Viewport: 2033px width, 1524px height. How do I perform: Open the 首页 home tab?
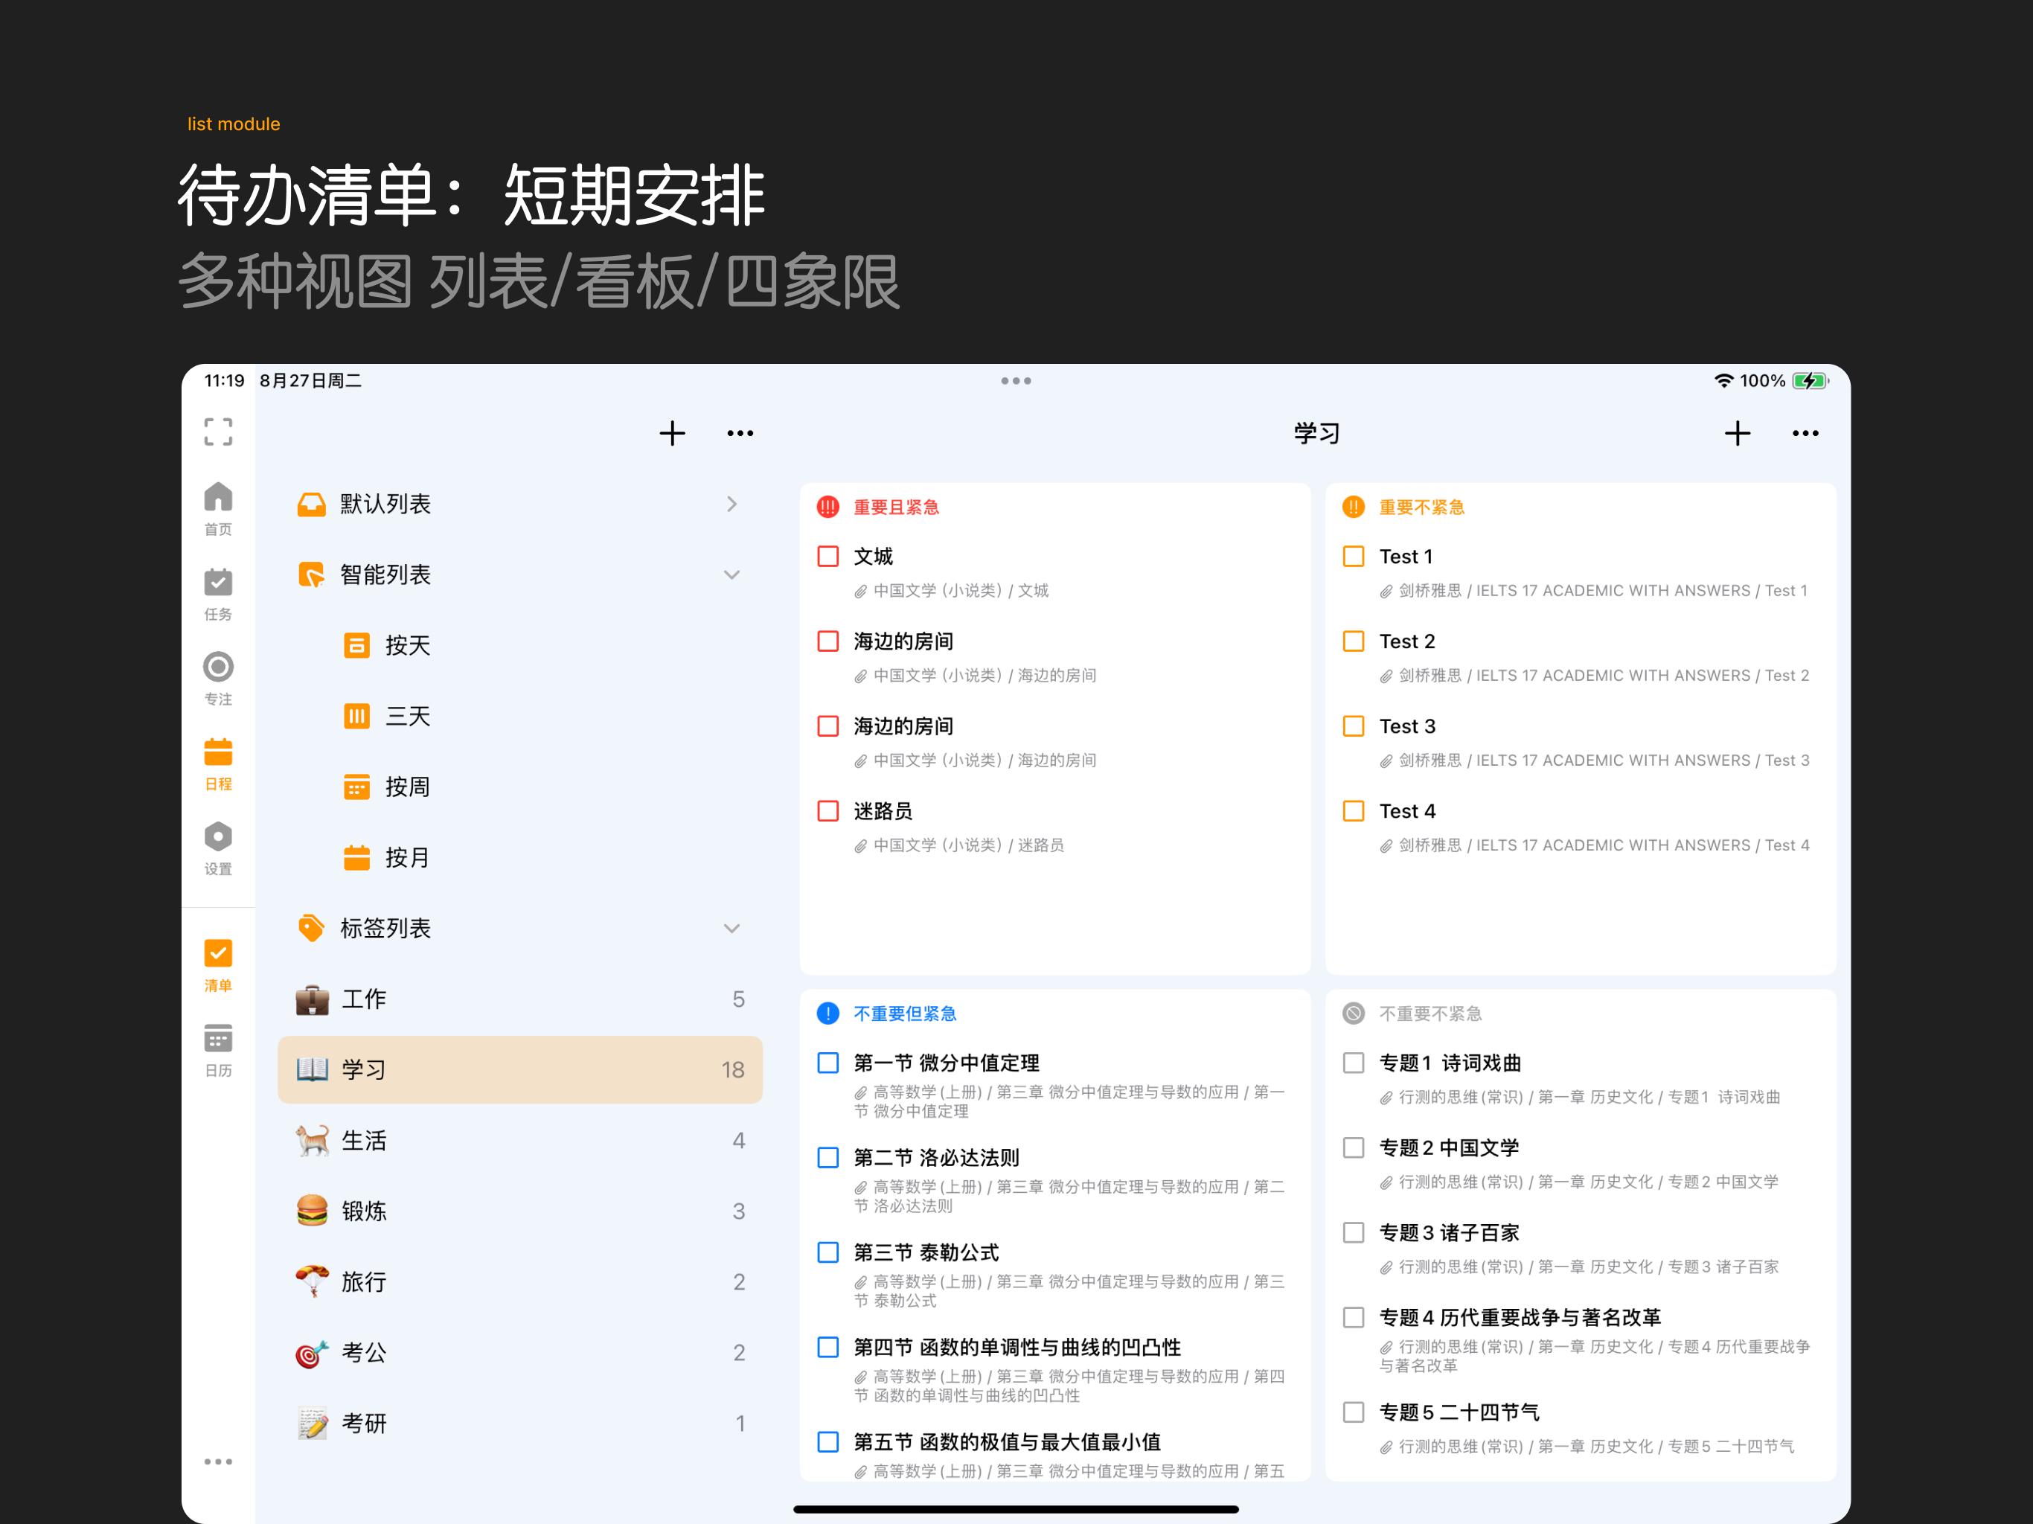coord(218,508)
